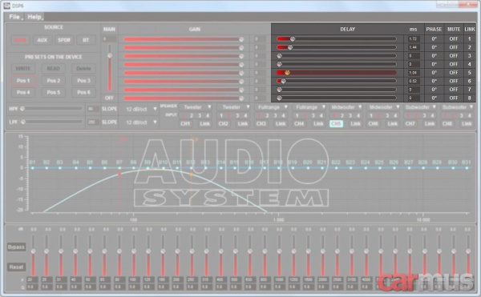Screen dimensions: 481x297
Task: Select the SPDIF source button
Action: click(x=64, y=40)
